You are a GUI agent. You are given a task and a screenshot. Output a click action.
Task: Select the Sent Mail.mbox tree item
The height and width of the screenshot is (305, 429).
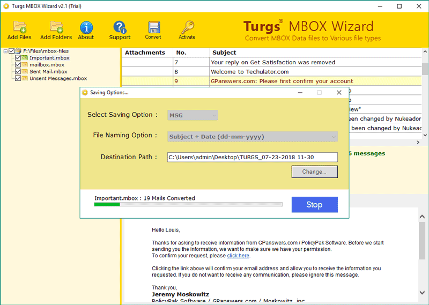tap(48, 71)
